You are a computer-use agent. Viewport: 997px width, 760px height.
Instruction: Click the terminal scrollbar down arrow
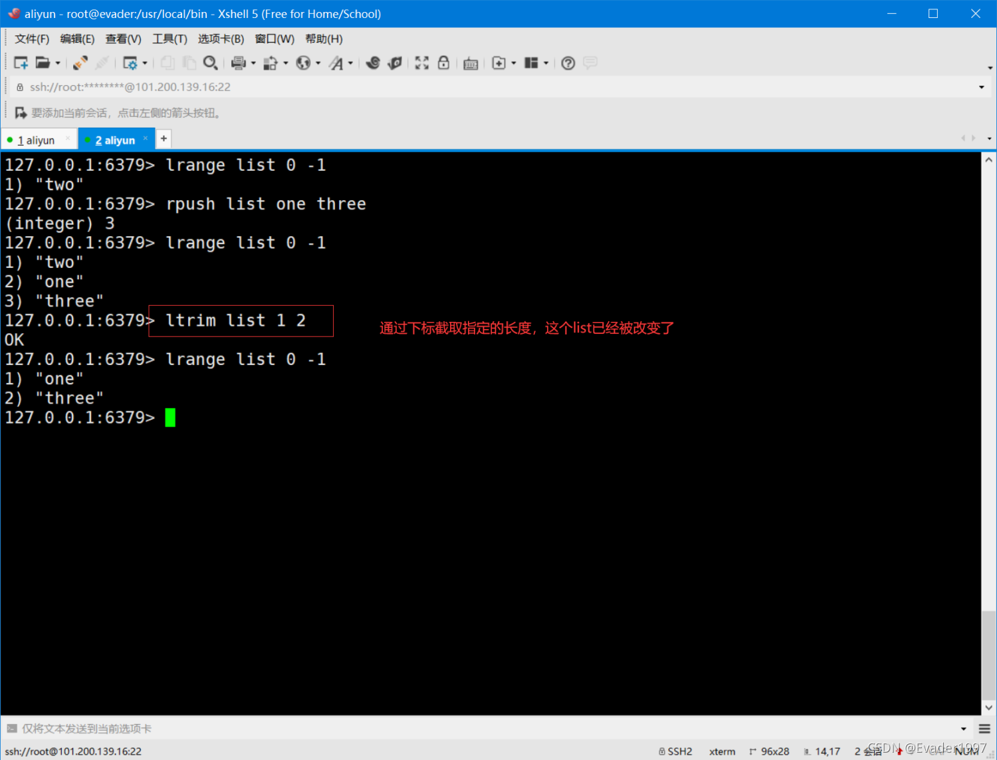click(989, 707)
